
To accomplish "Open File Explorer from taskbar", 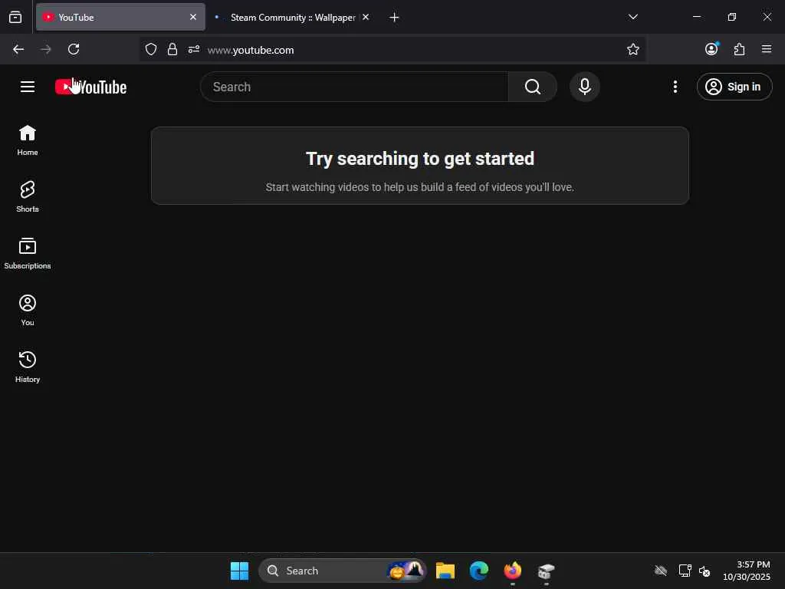I will click(x=445, y=571).
